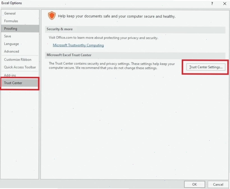
Task: Confirm the dialog with OK
Action: [194, 184]
